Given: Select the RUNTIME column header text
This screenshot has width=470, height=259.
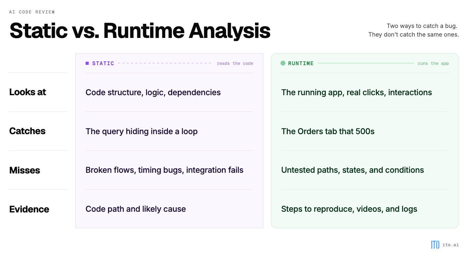Looking at the screenshot, I should tap(301, 63).
